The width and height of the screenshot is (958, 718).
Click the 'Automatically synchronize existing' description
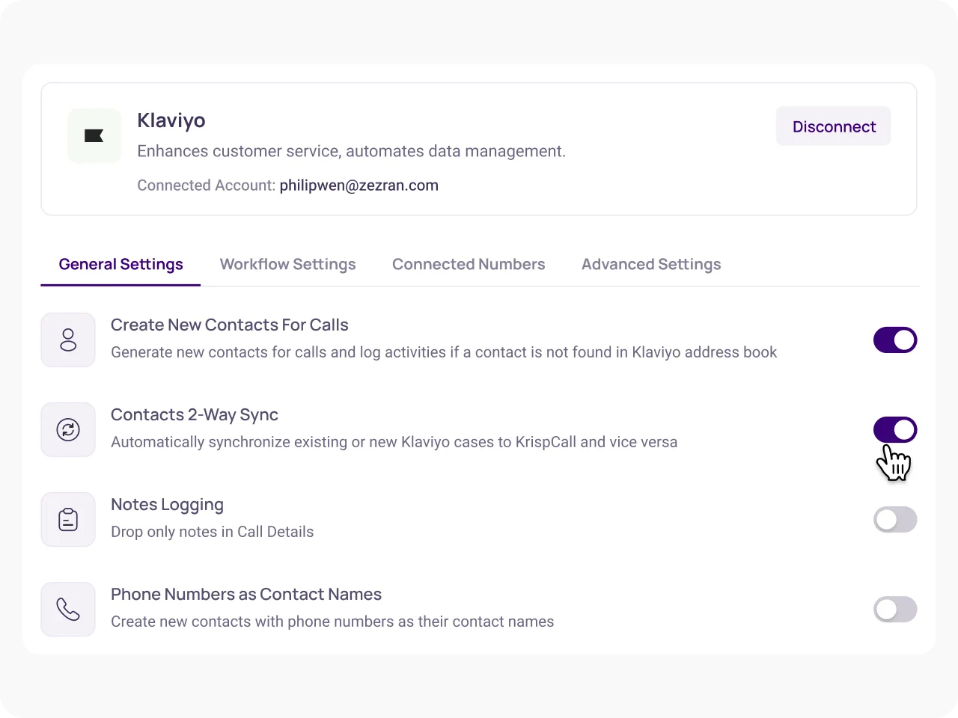[394, 442]
